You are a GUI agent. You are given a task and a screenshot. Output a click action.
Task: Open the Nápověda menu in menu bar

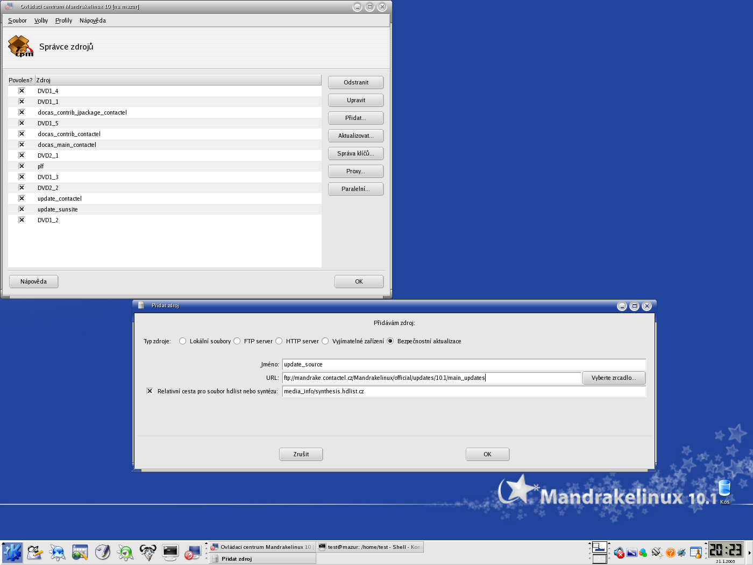[x=93, y=20]
